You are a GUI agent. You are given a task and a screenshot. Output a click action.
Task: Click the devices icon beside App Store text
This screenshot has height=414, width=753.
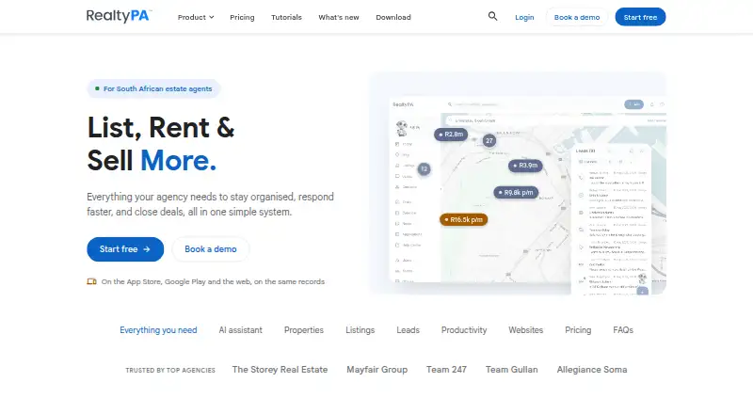tap(91, 281)
